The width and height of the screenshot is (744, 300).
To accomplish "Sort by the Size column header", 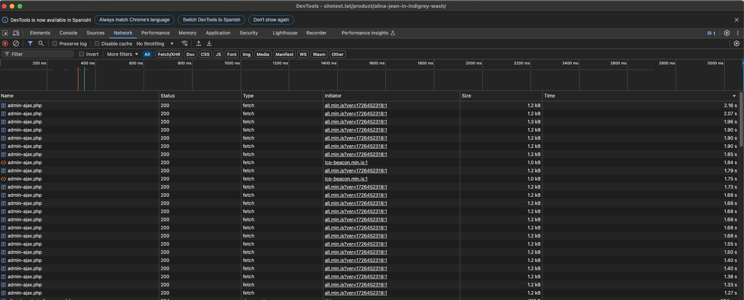I will [x=501, y=96].
